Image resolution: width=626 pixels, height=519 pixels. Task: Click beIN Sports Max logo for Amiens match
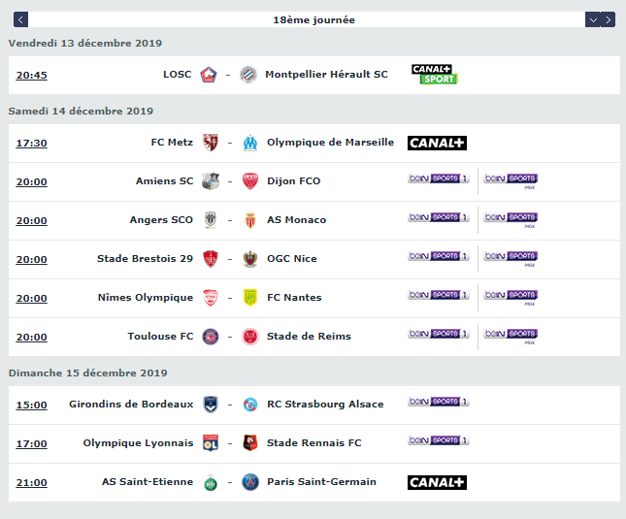(511, 180)
